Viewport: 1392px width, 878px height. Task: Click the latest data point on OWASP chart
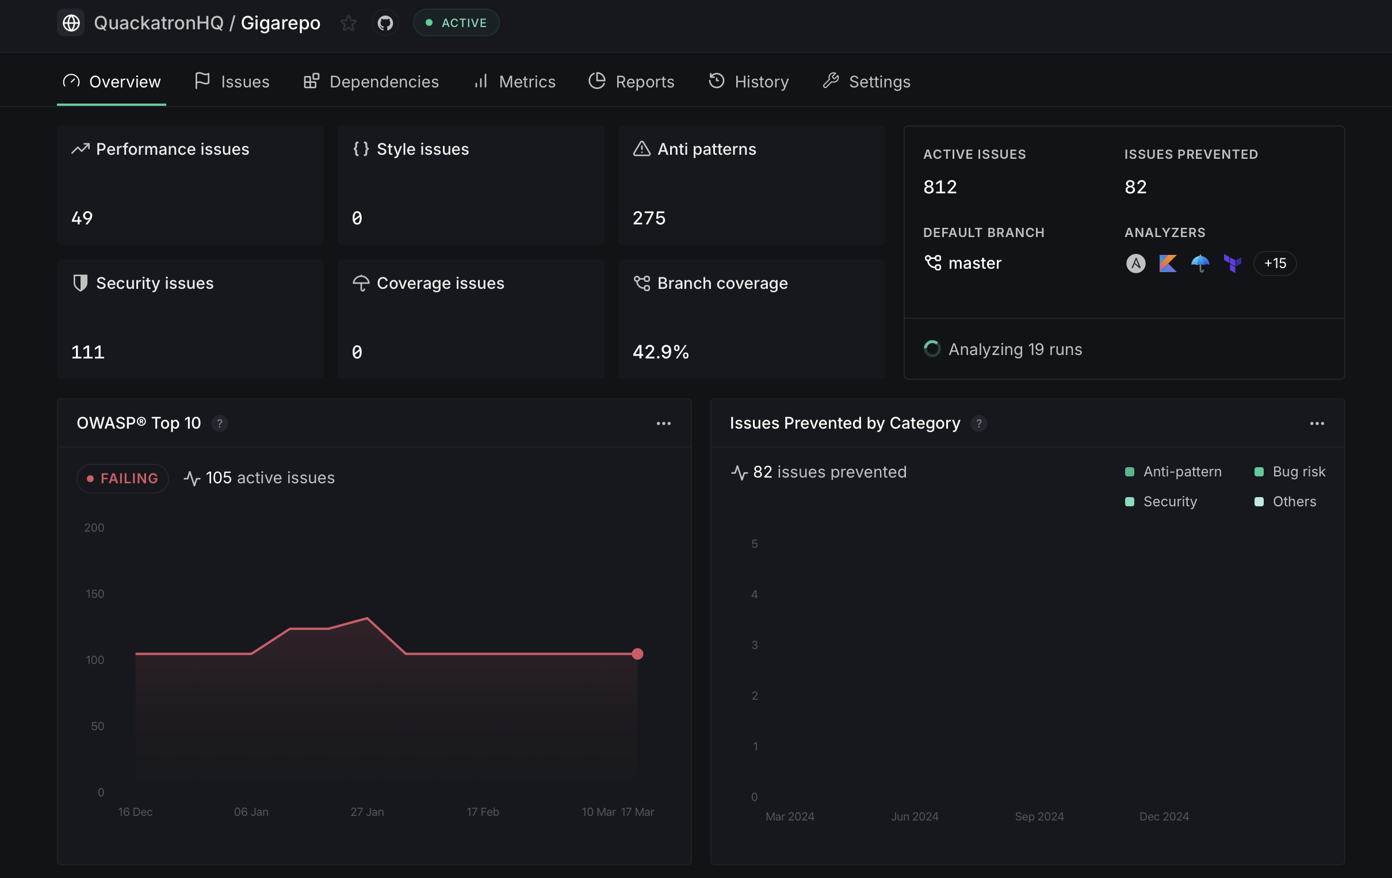637,654
